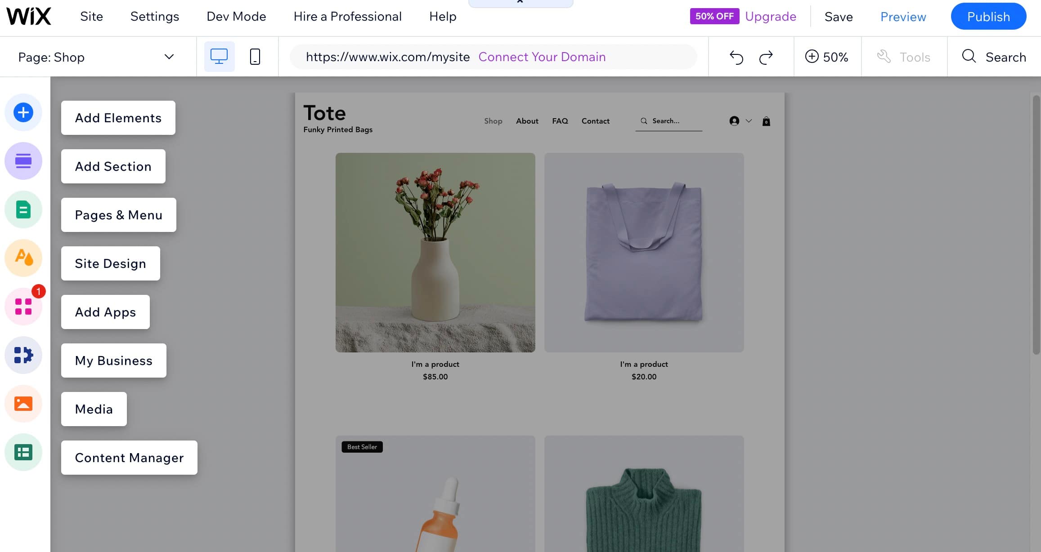Click the Add Section stripes icon

[23, 160]
